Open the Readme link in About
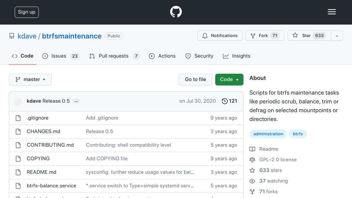 pyautogui.click(x=264, y=149)
